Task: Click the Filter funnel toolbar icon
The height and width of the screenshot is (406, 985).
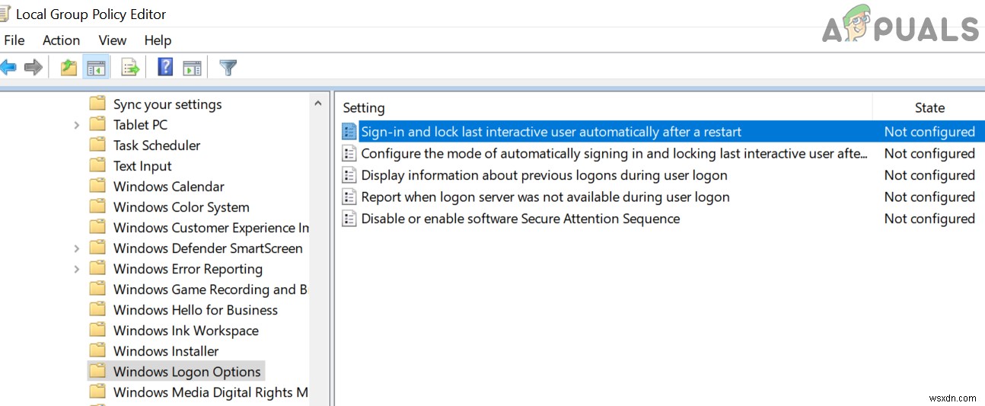Action: click(228, 68)
